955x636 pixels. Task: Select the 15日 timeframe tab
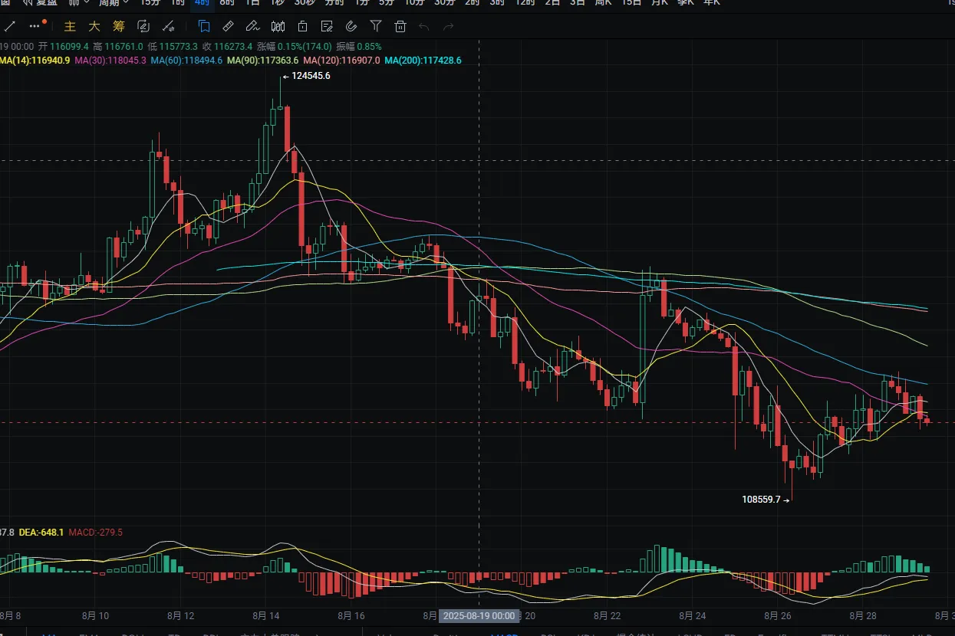pos(631,2)
